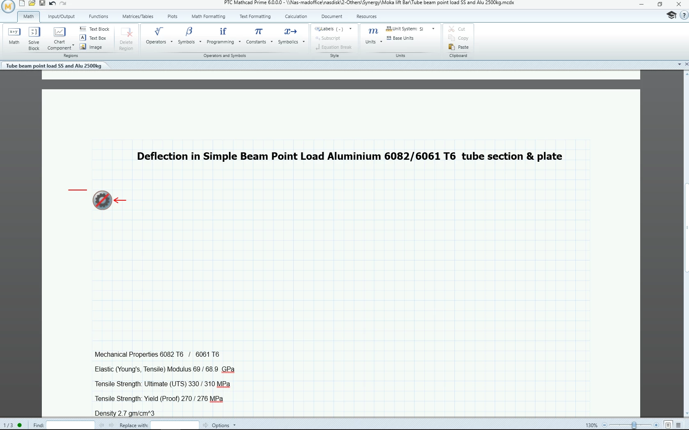Click the worksheet title heading text
The width and height of the screenshot is (689, 430).
click(349, 156)
